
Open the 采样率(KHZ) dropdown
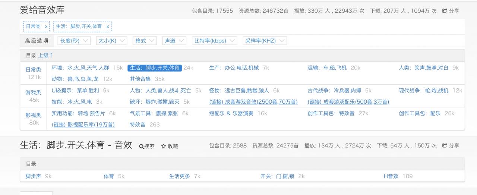[x=265, y=41]
